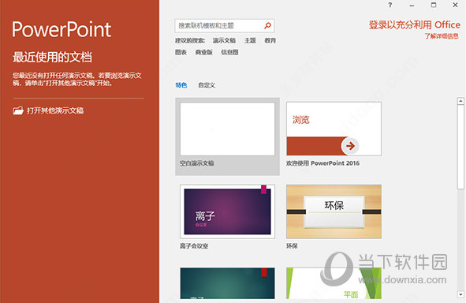Open 了解详细信息 link
Screen dimensions: 466x303
tap(442, 36)
